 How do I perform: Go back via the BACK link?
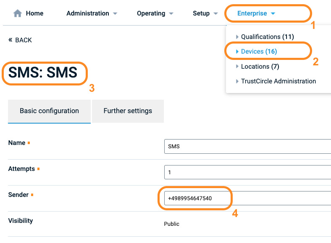pyautogui.click(x=20, y=40)
